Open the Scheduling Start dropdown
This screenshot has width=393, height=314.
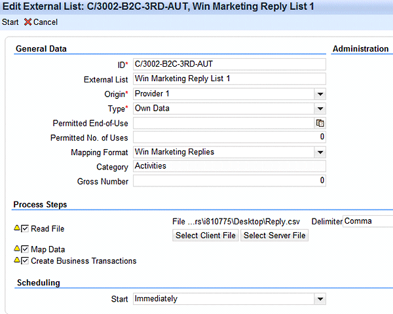point(320,299)
